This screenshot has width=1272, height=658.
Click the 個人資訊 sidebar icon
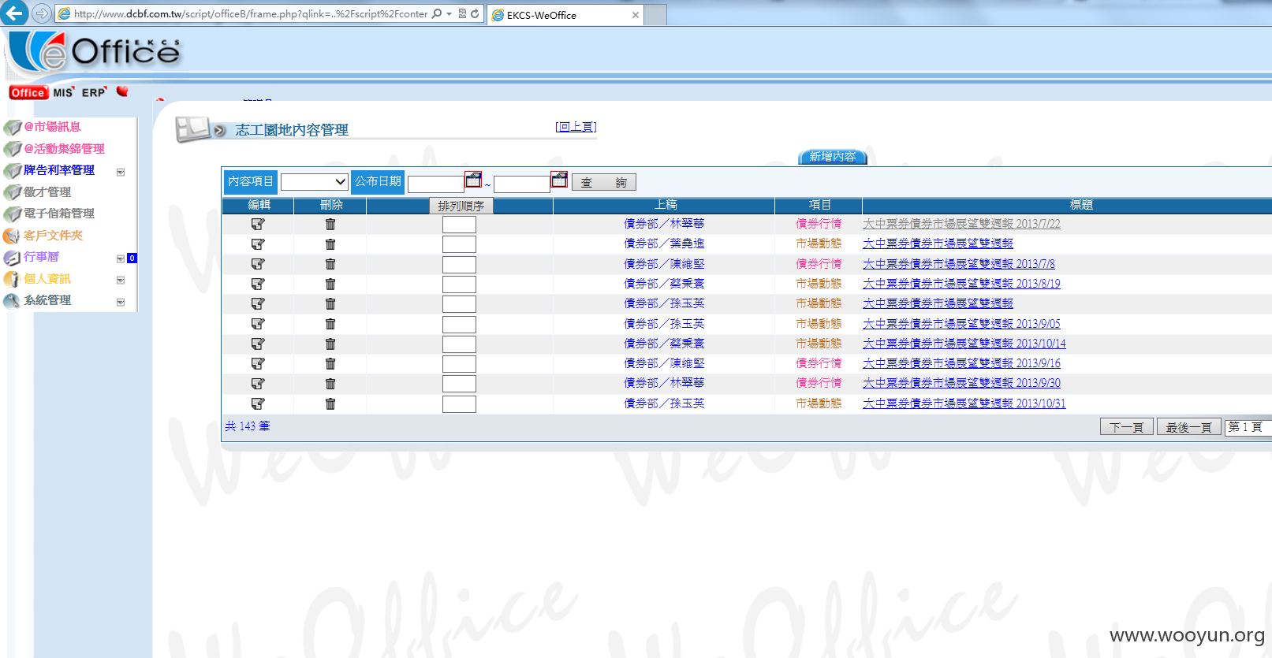pyautogui.click(x=12, y=279)
